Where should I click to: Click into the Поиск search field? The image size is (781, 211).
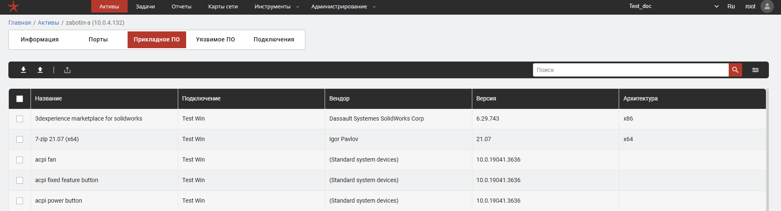[x=630, y=70]
